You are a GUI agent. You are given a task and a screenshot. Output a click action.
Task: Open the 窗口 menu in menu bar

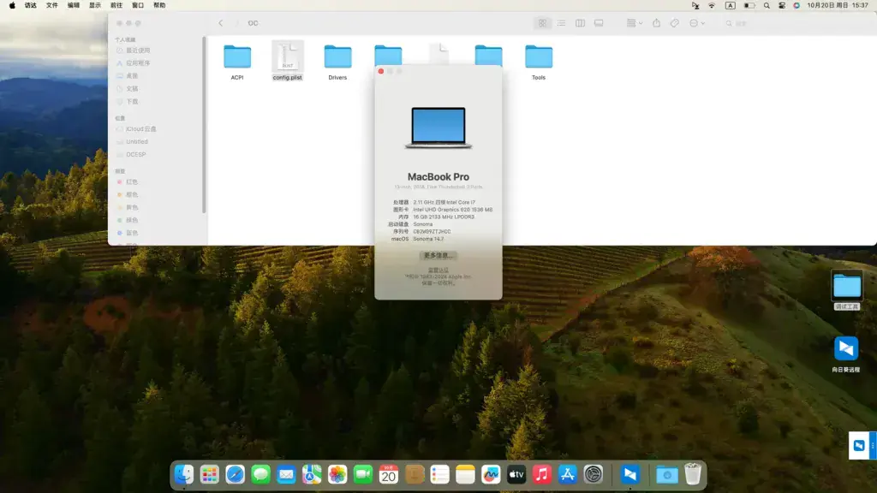click(x=138, y=6)
